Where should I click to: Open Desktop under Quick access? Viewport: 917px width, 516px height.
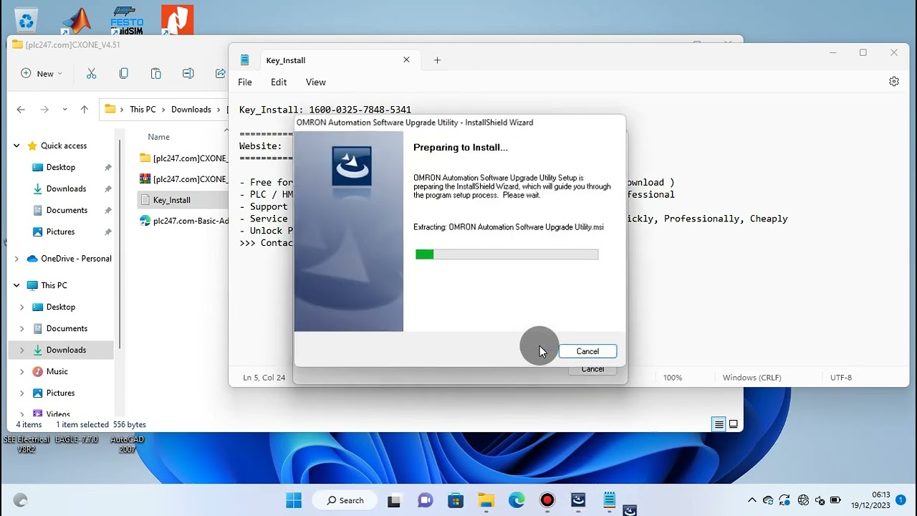(61, 167)
